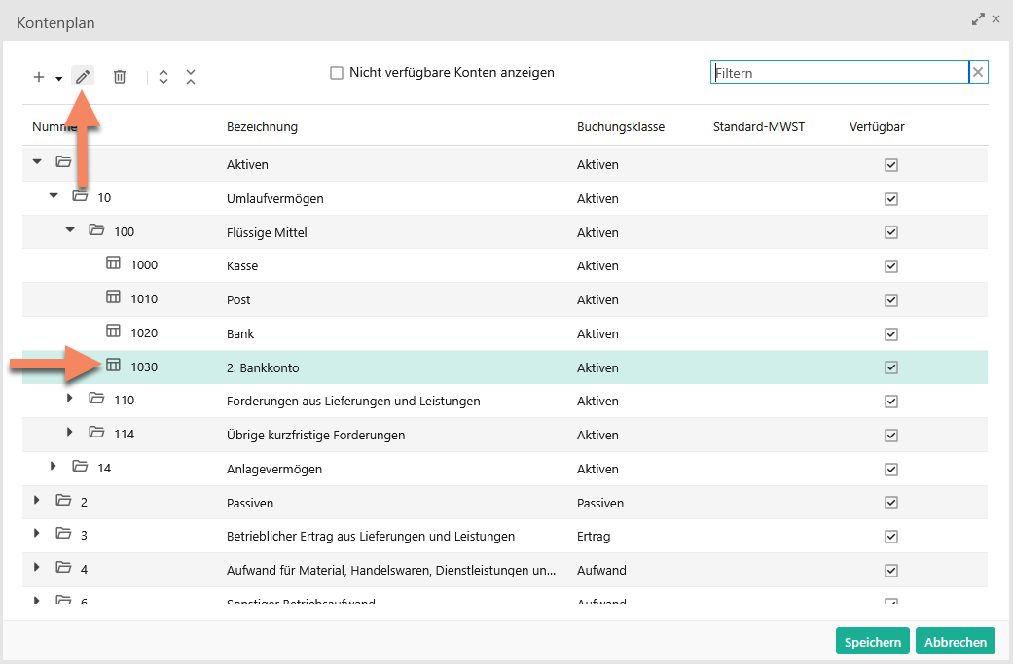Click the Abbrechen button

click(x=955, y=642)
